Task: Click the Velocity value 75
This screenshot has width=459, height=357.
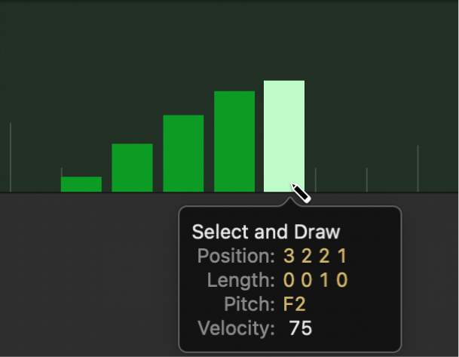Action: pyautogui.click(x=300, y=328)
